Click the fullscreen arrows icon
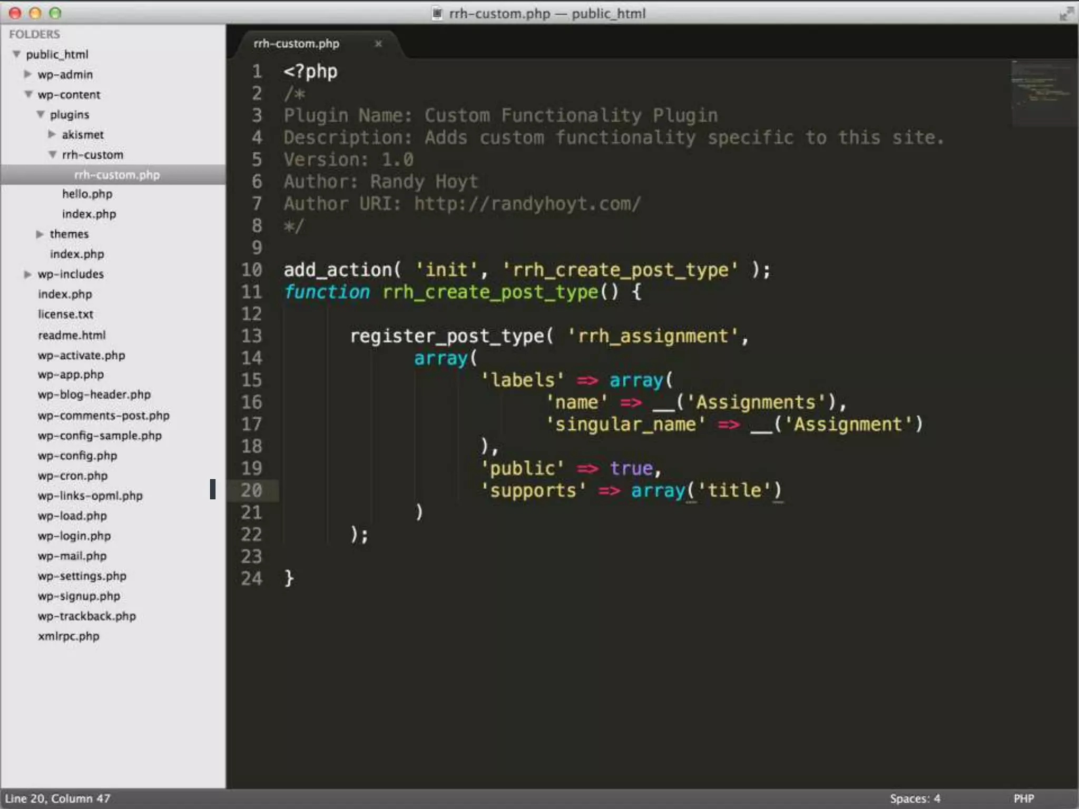Image resolution: width=1079 pixels, height=809 pixels. [x=1066, y=14]
